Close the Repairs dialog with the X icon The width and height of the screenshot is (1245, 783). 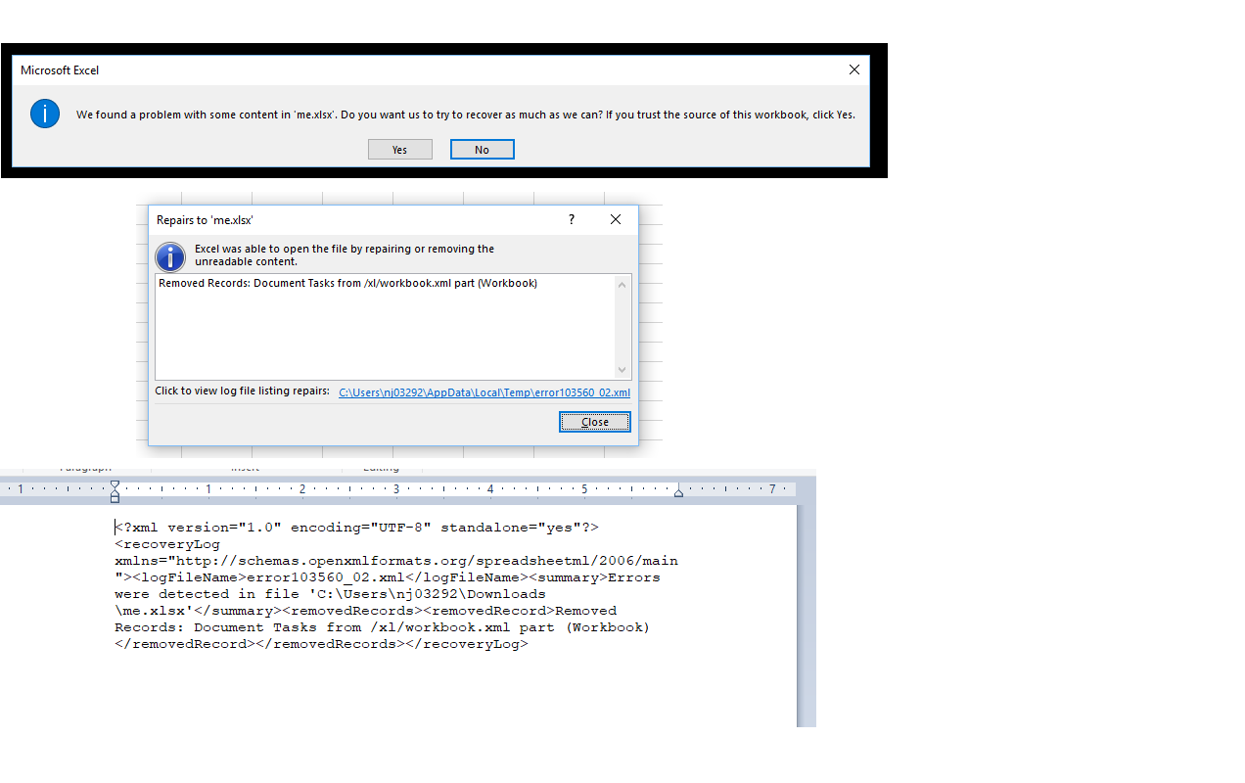(616, 220)
